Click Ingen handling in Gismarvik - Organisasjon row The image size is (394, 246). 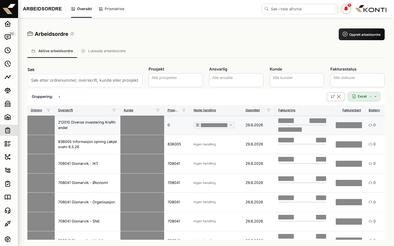205,202
